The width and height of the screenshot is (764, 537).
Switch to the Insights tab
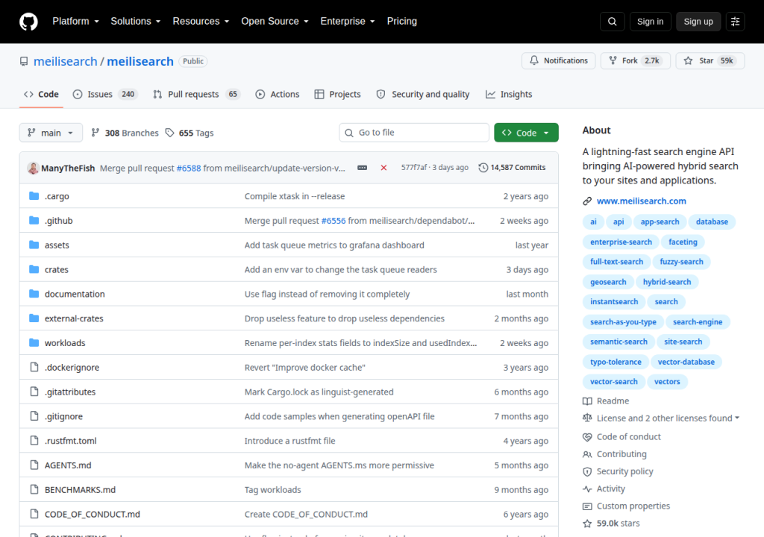pyautogui.click(x=509, y=94)
